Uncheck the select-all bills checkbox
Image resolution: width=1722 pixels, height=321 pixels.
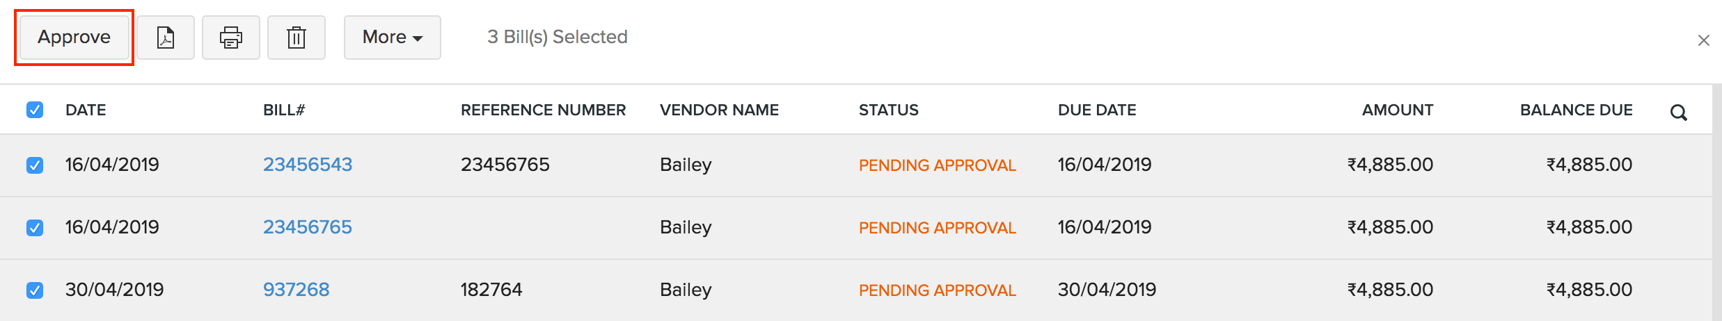(35, 110)
